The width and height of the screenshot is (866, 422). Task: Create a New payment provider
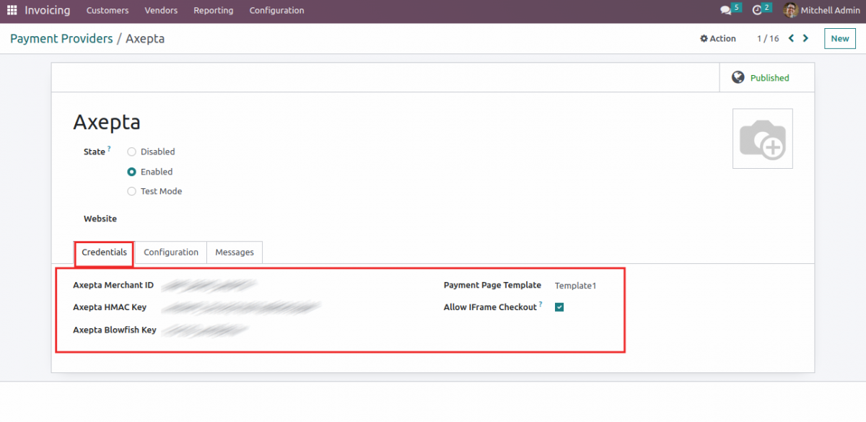(839, 38)
